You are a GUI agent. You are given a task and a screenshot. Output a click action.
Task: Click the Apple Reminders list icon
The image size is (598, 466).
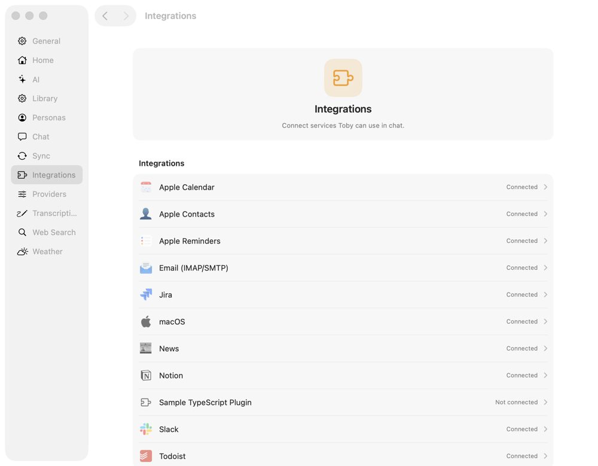(x=146, y=241)
